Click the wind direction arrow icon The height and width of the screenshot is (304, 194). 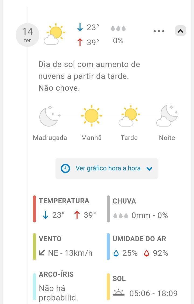(42, 253)
